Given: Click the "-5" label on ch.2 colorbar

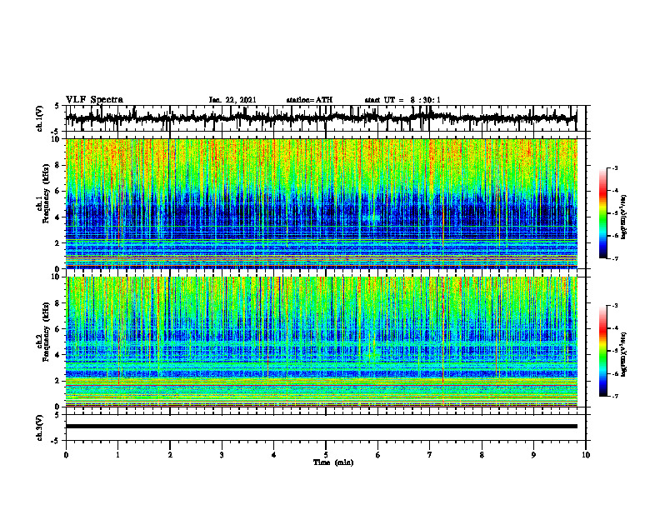Looking at the screenshot, I should (615, 351).
